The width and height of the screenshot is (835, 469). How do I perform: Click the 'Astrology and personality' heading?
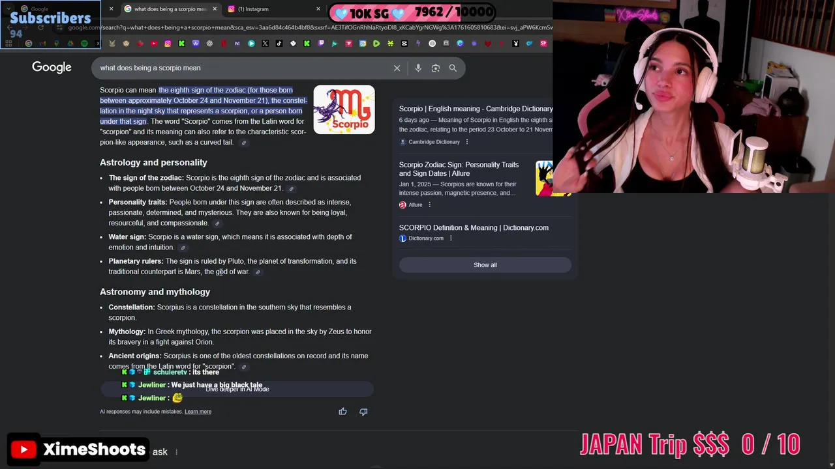[153, 162]
